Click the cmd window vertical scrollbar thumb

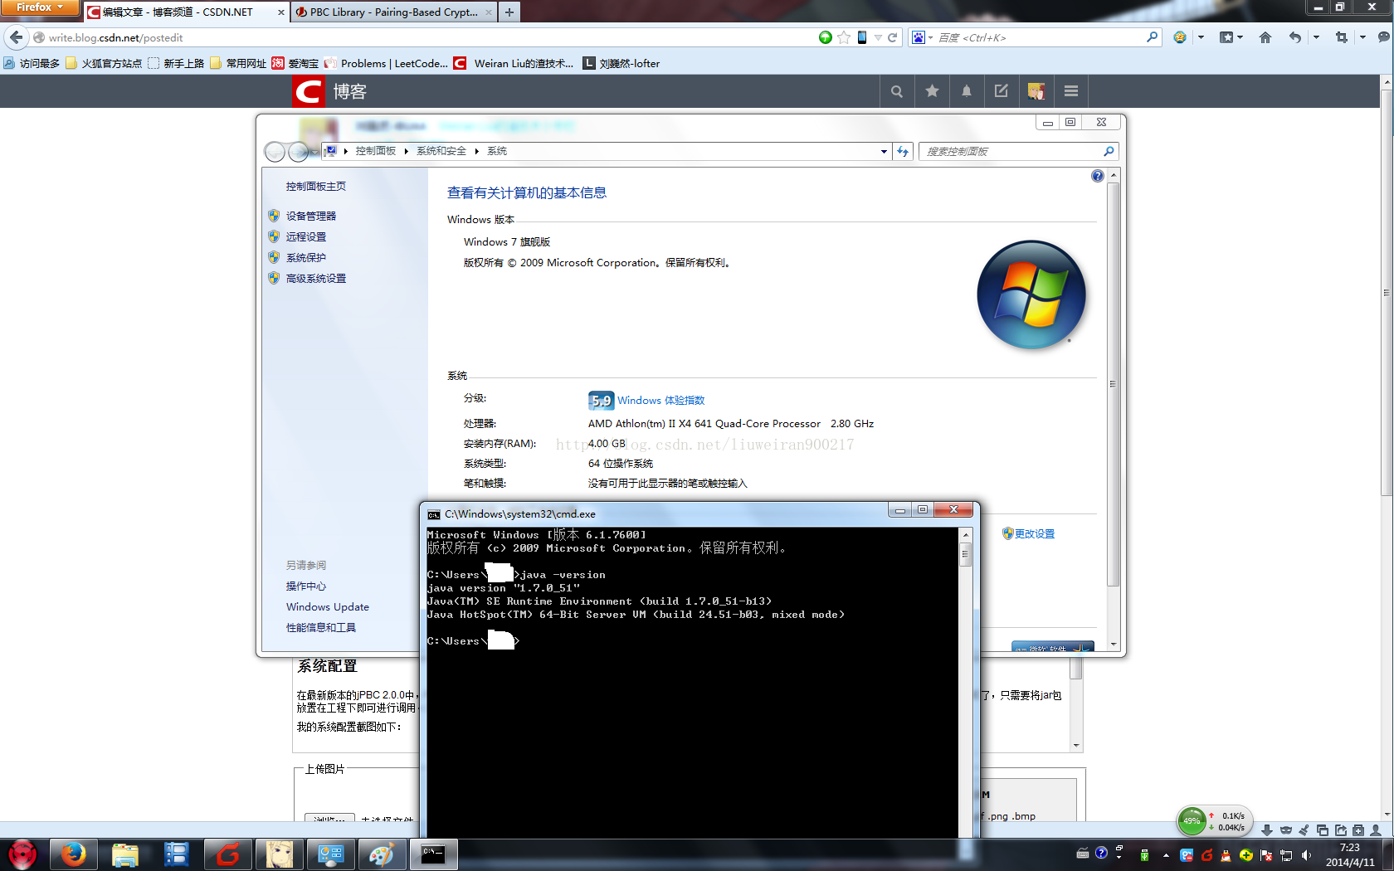coord(965,556)
